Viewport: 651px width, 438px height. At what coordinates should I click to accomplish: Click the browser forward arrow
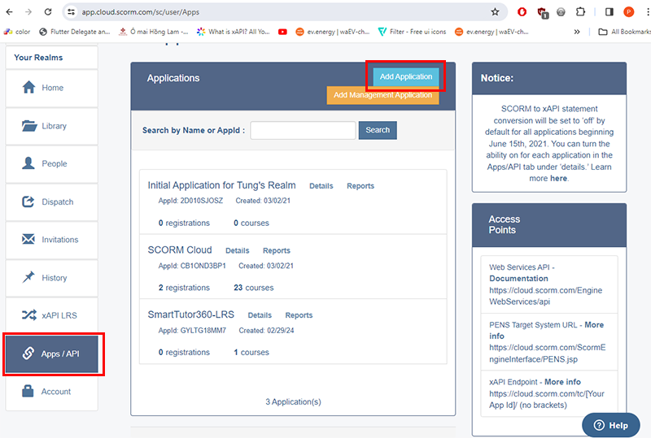pos(28,11)
